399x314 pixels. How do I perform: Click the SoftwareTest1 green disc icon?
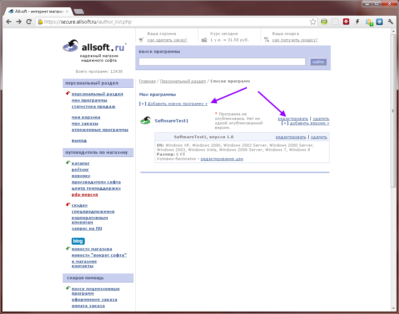pyautogui.click(x=146, y=120)
